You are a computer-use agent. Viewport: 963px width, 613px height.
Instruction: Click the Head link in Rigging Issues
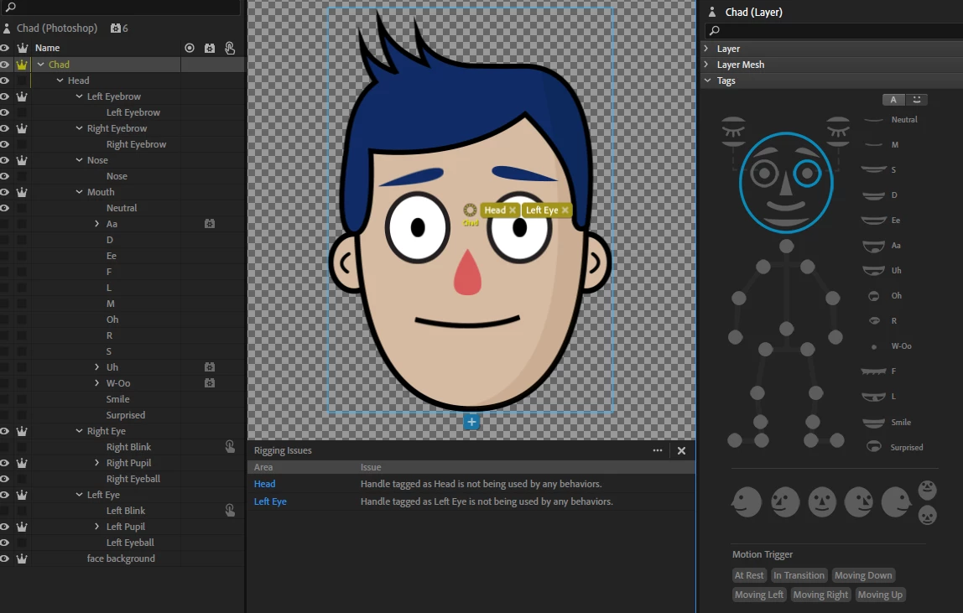265,484
